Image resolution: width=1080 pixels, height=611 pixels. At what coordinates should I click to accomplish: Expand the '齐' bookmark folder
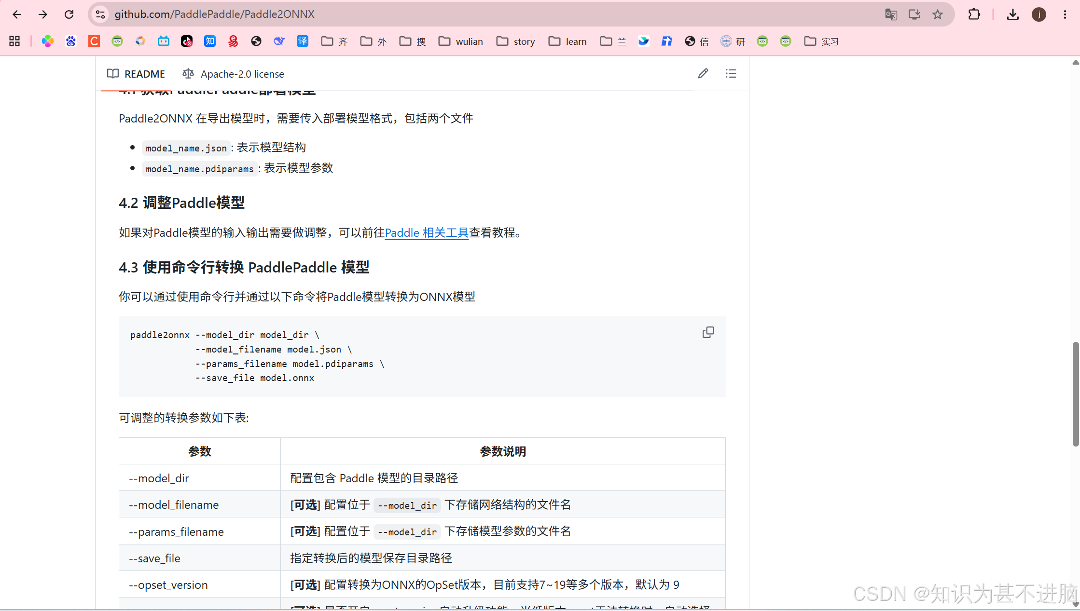coord(334,41)
